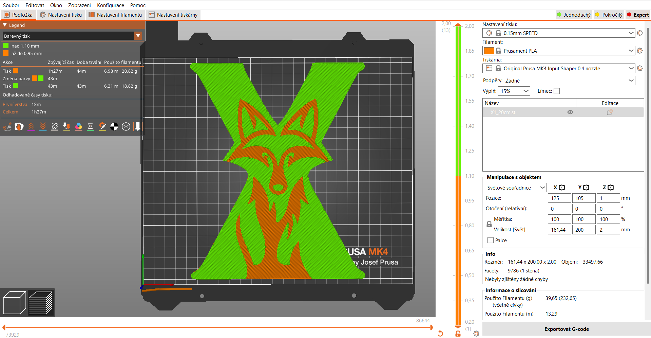The width and height of the screenshot is (651, 338).
Task: Toggle wipes visibility hand icon
Action: tap(19, 127)
